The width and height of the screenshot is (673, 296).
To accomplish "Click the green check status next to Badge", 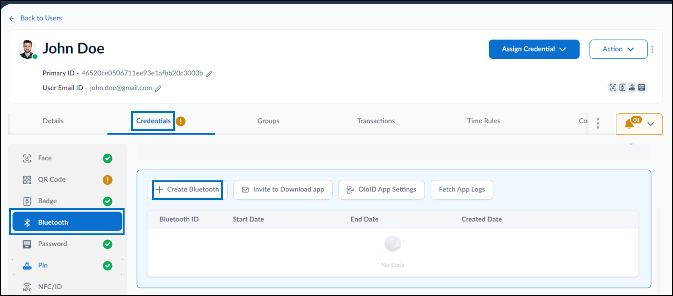I will [107, 201].
